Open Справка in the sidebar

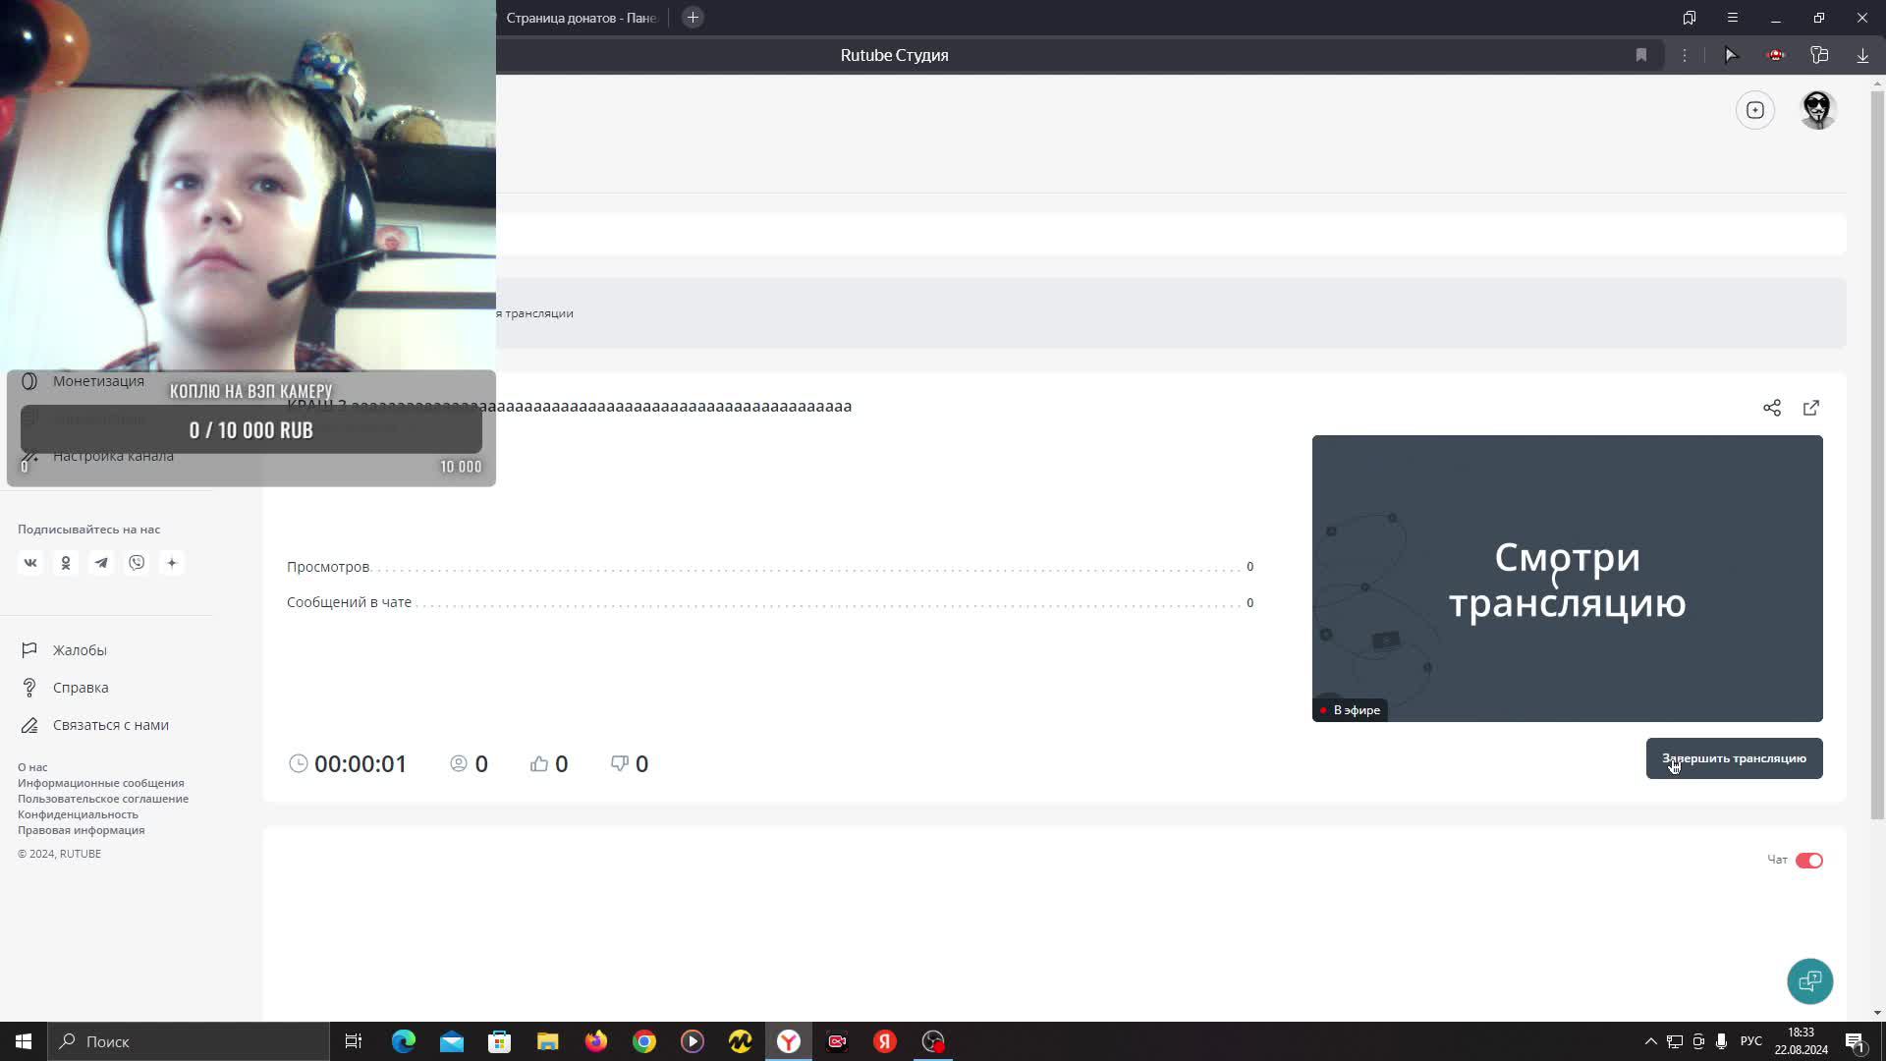click(x=81, y=688)
